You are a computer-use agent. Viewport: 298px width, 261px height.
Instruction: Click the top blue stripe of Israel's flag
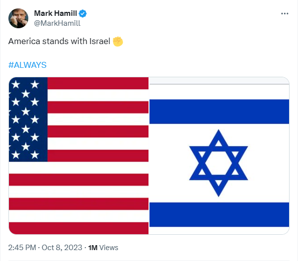[x=219, y=111]
